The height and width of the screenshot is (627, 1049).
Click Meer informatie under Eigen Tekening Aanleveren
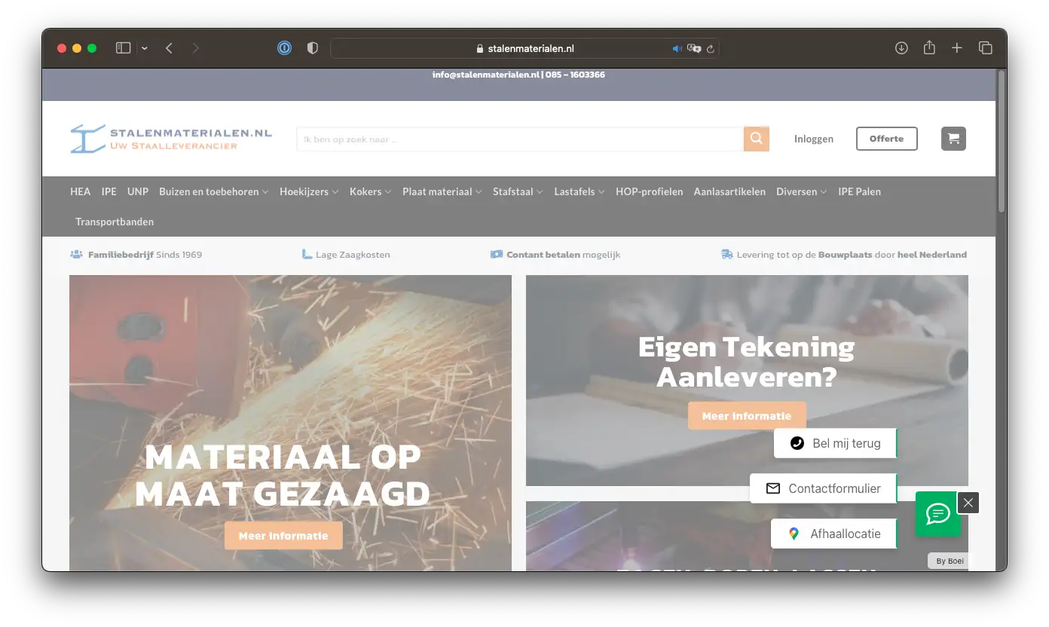coord(747,415)
